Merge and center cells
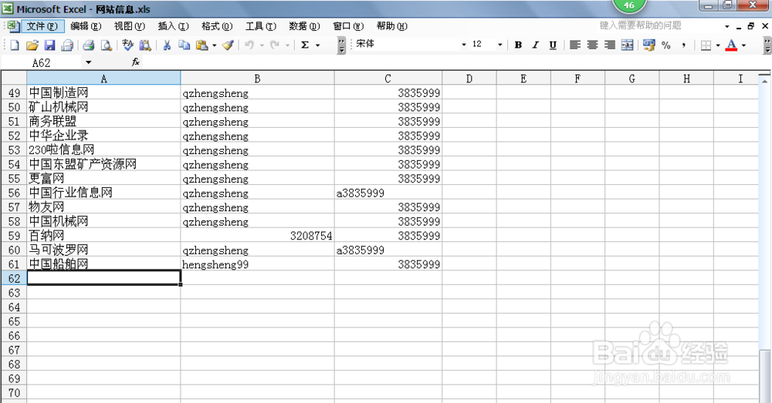 point(627,45)
